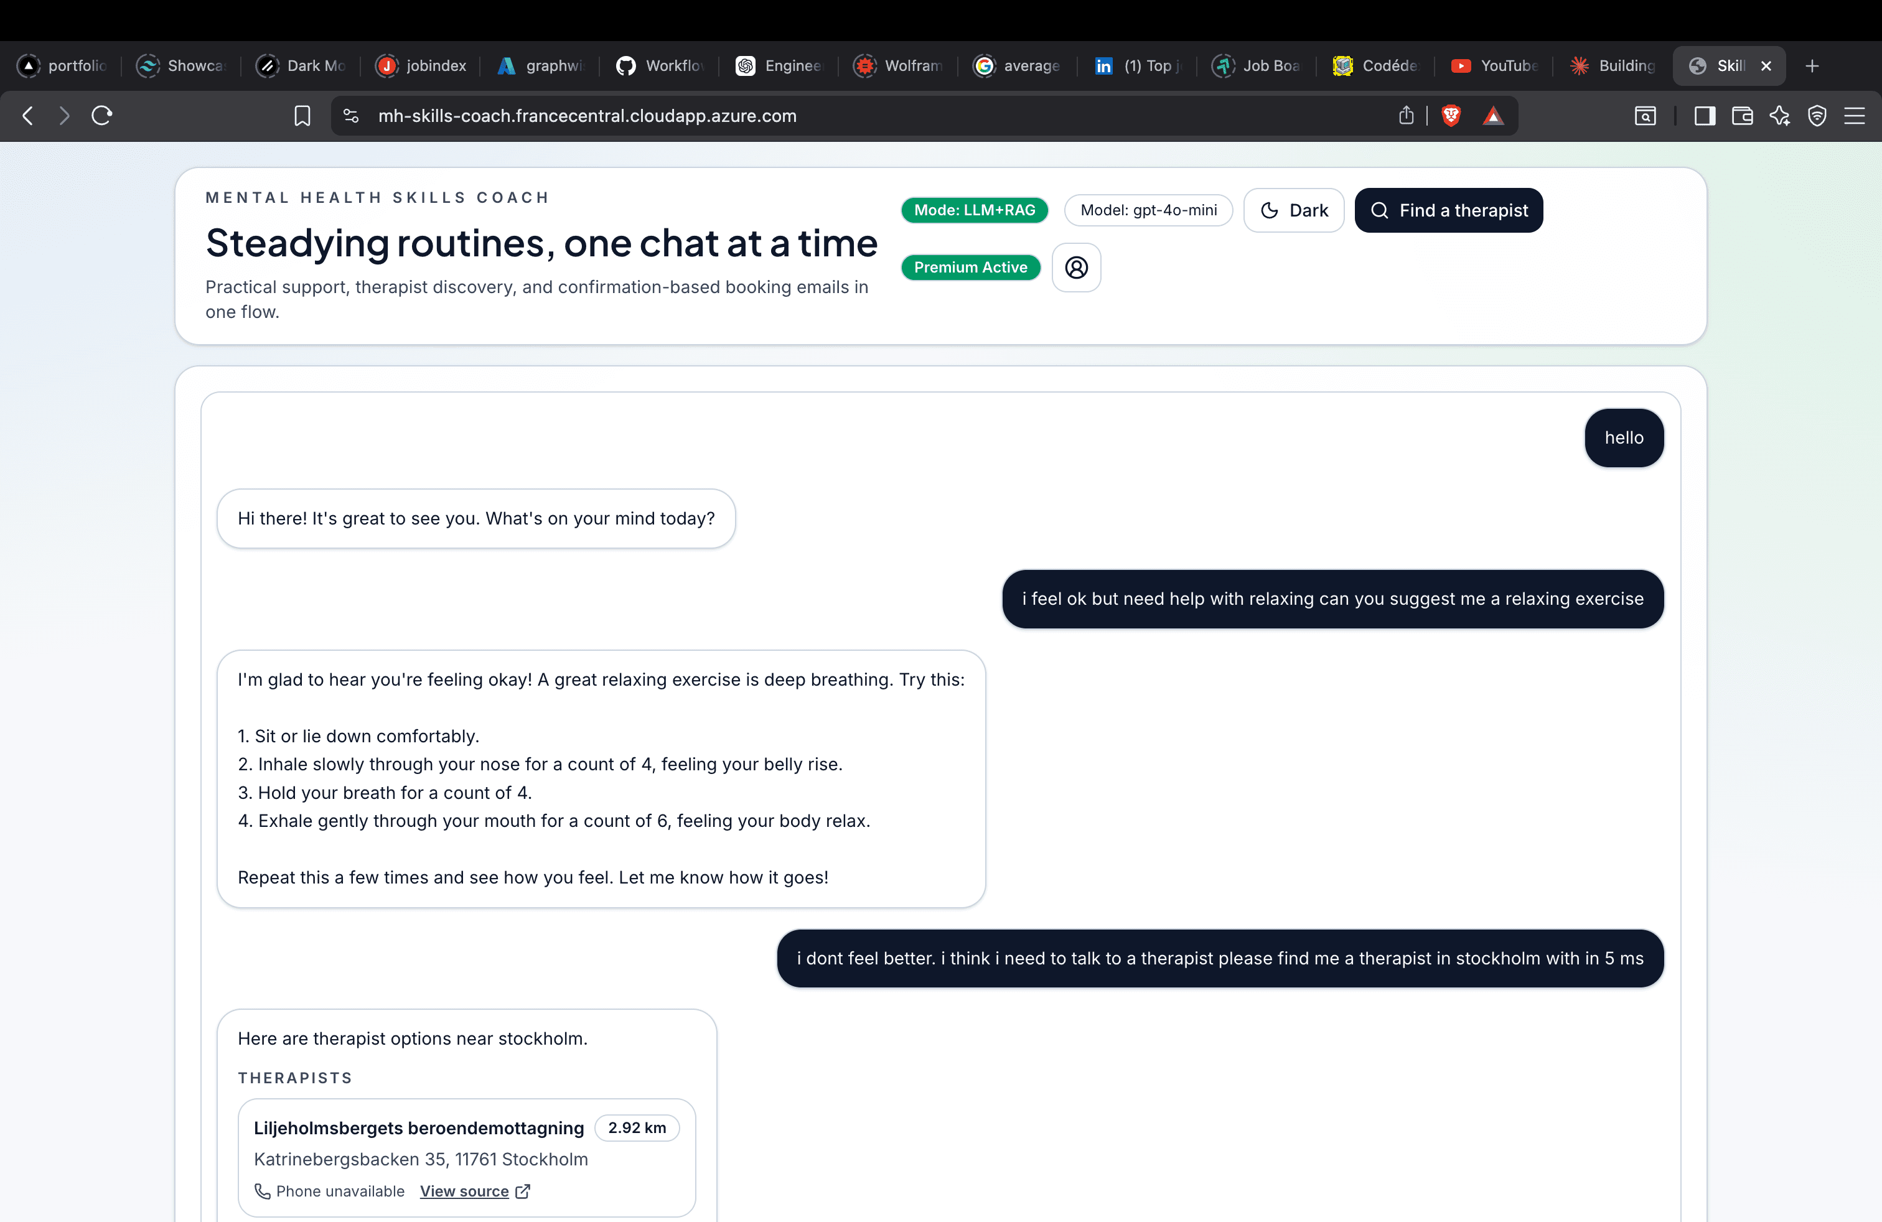Screen dimensions: 1882x1222
Task: Toggle the Premium Active badge
Action: click(970, 267)
